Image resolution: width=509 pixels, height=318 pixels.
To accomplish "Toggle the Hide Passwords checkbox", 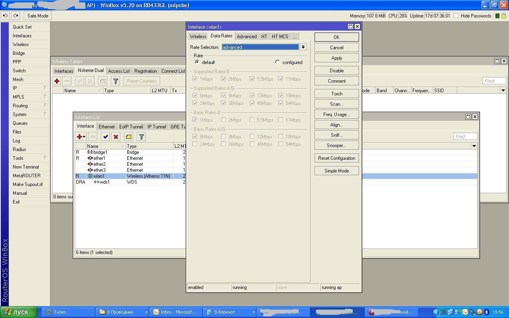I will tap(456, 16).
